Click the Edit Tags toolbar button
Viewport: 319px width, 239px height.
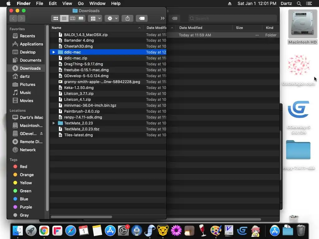pyautogui.click(x=142, y=18)
